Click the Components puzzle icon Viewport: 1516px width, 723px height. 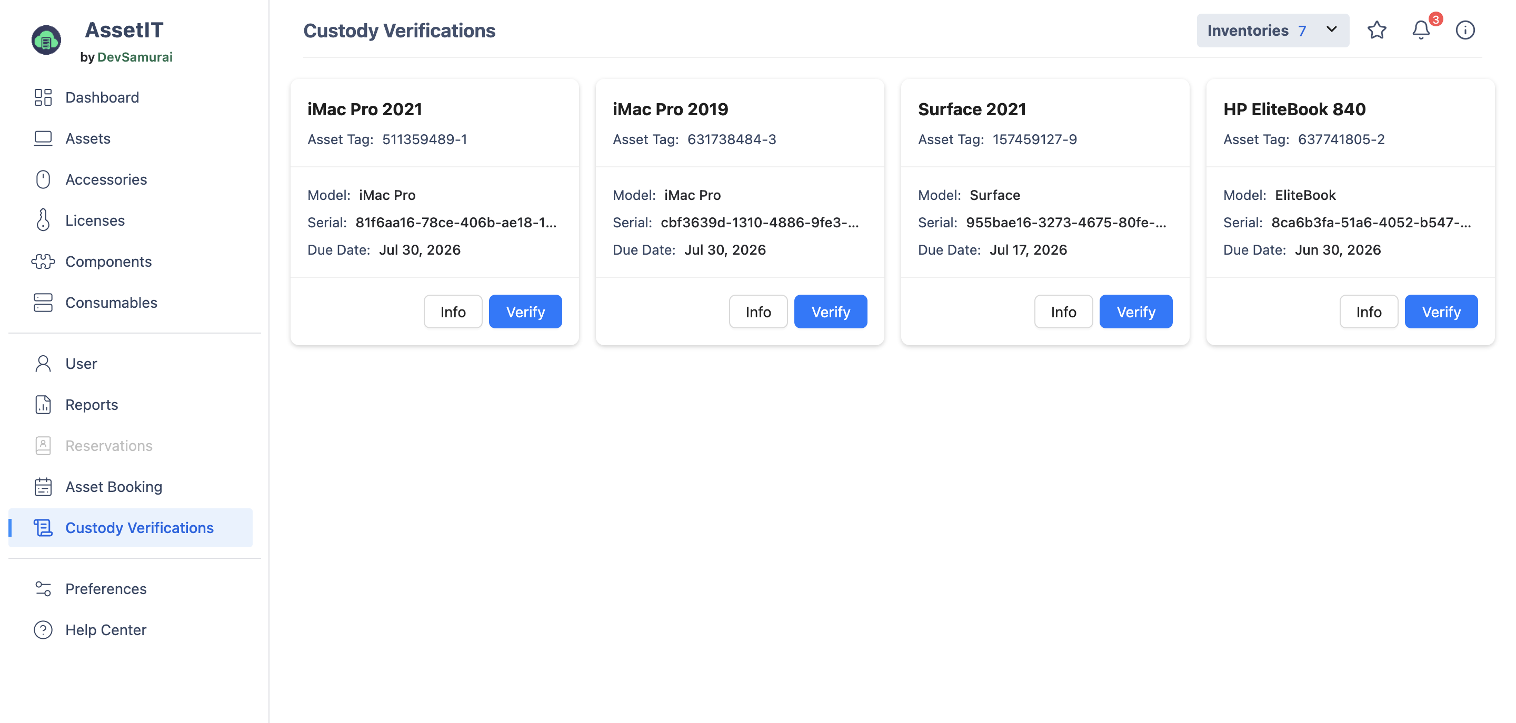pyautogui.click(x=43, y=261)
